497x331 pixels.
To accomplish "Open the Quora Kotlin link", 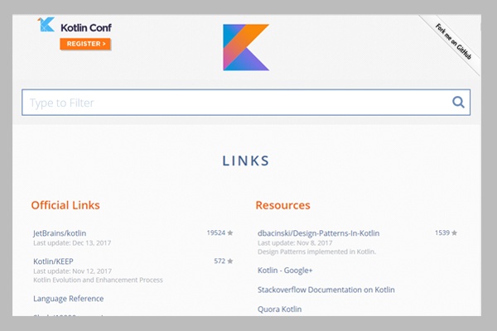I will pyautogui.click(x=280, y=309).
